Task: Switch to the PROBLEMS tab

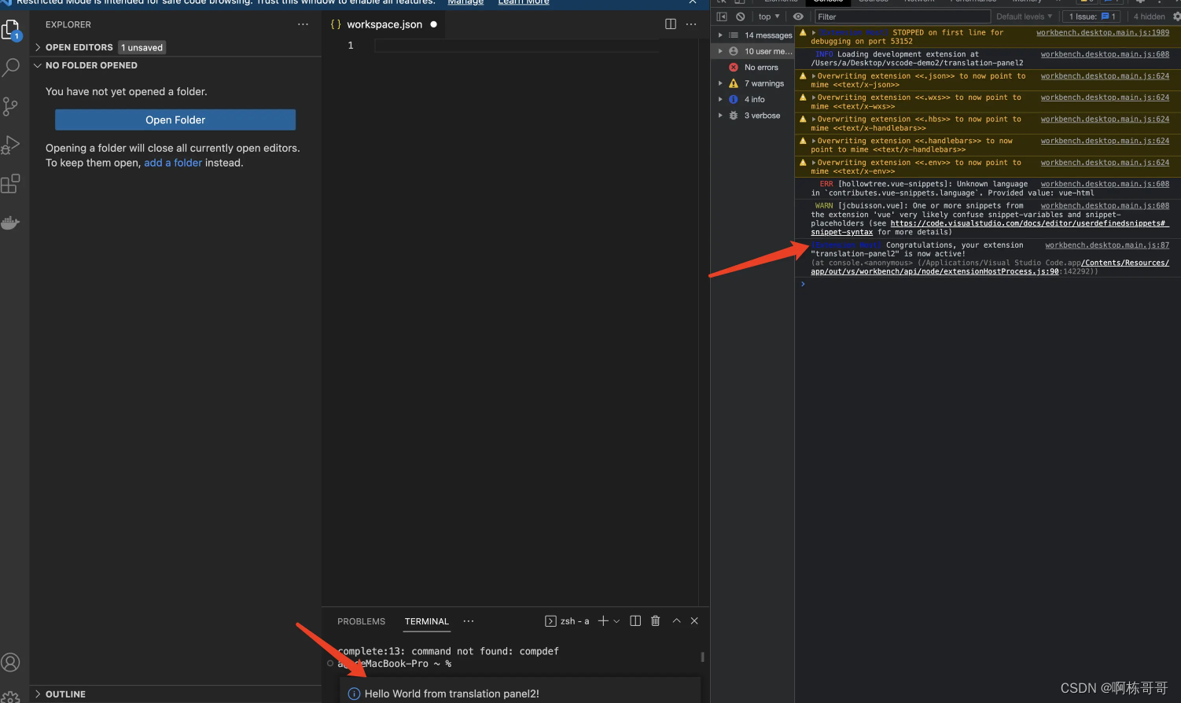Action: (361, 621)
